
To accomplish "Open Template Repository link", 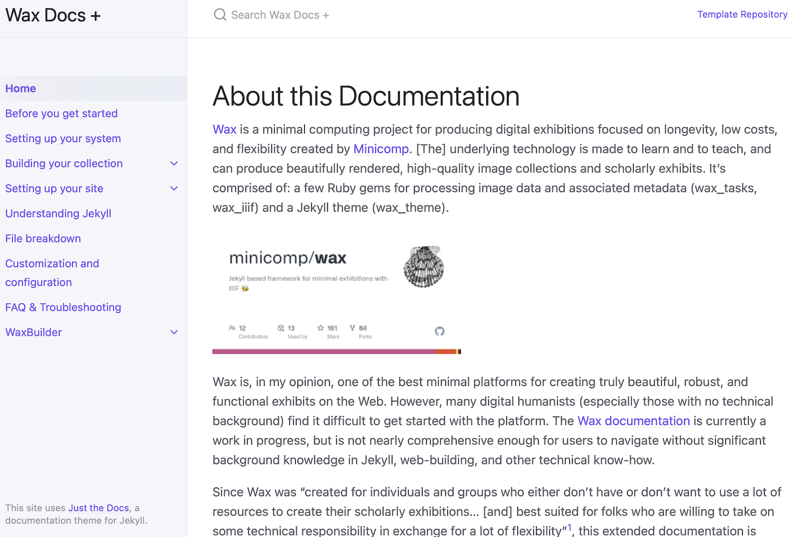I will 742,14.
